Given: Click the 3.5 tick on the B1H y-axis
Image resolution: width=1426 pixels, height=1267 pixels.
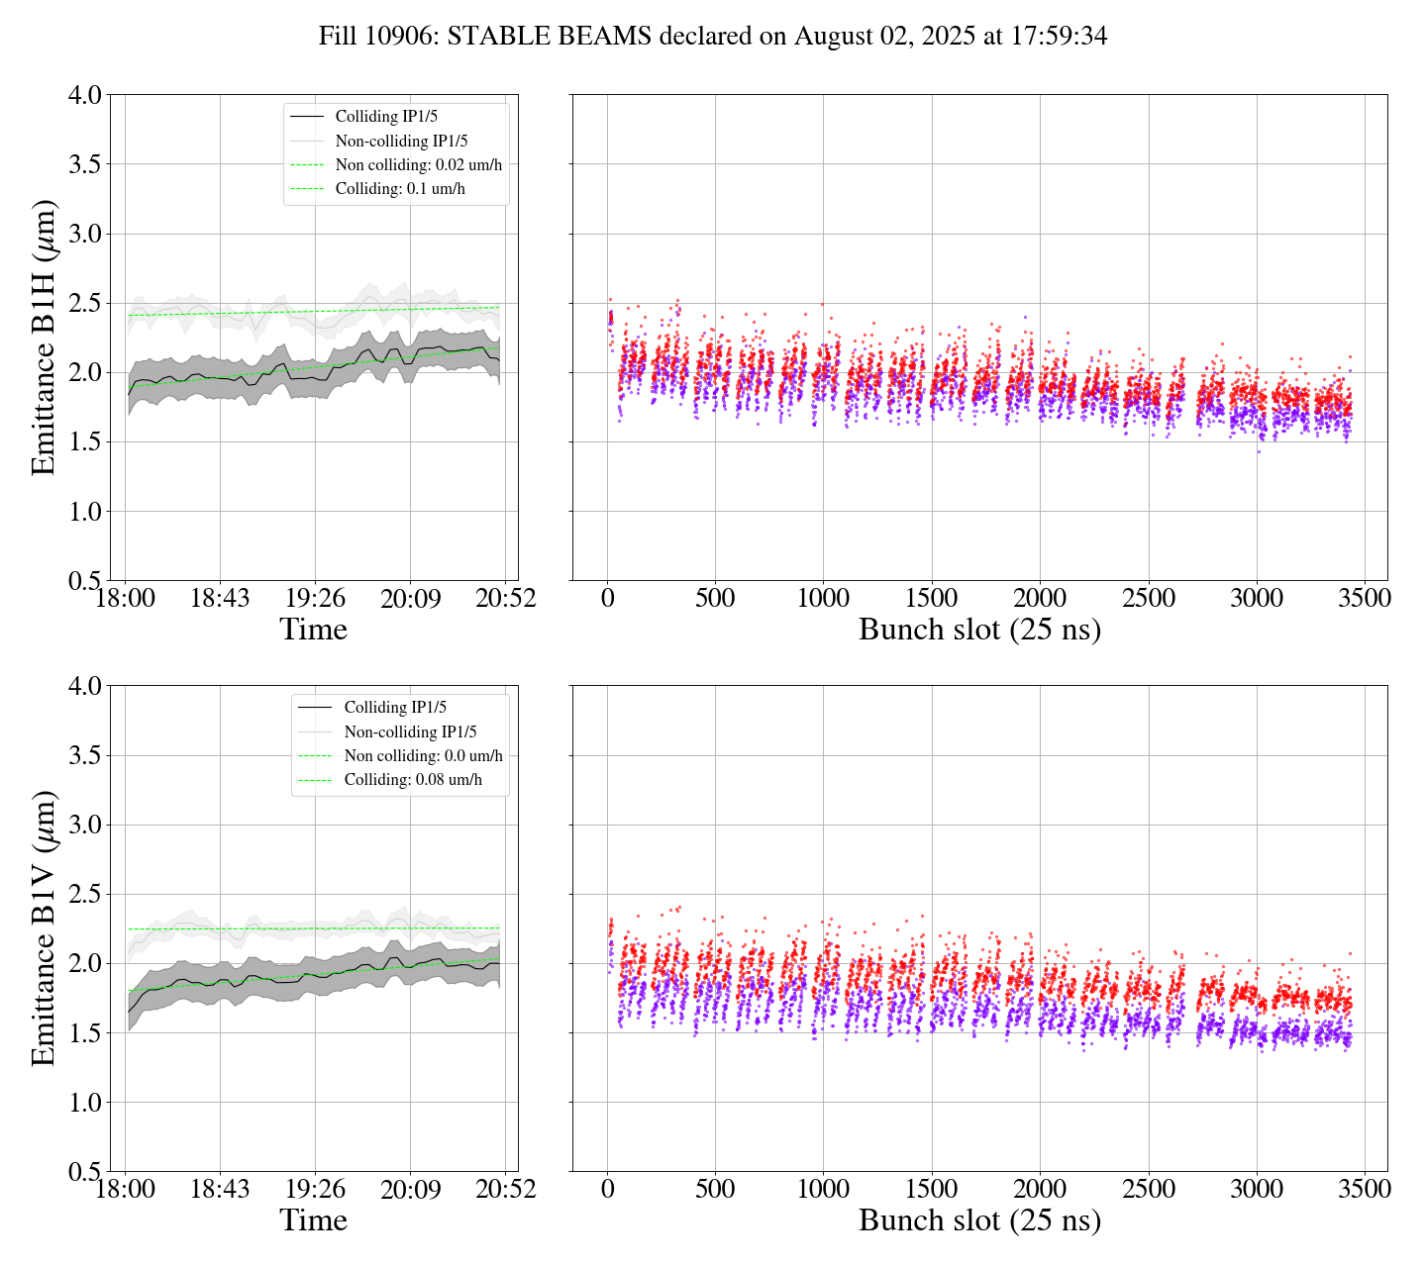Looking at the screenshot, I should click(x=84, y=164).
